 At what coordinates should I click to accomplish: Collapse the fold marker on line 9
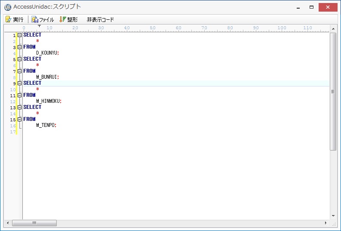(20, 83)
